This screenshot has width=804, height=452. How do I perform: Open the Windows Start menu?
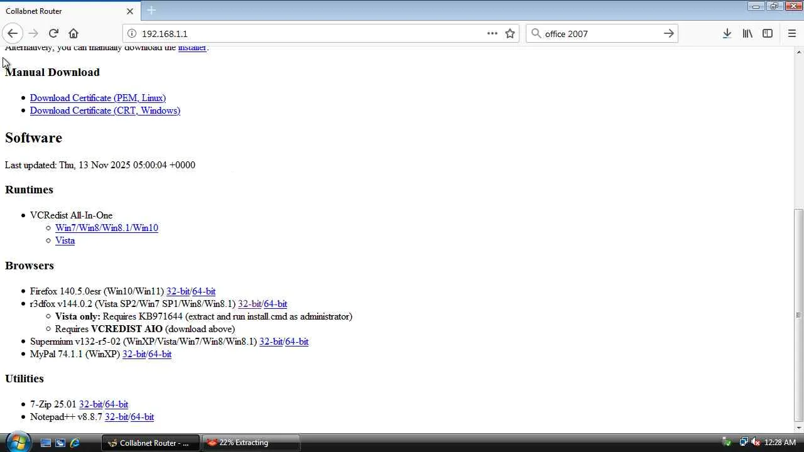pyautogui.click(x=17, y=442)
